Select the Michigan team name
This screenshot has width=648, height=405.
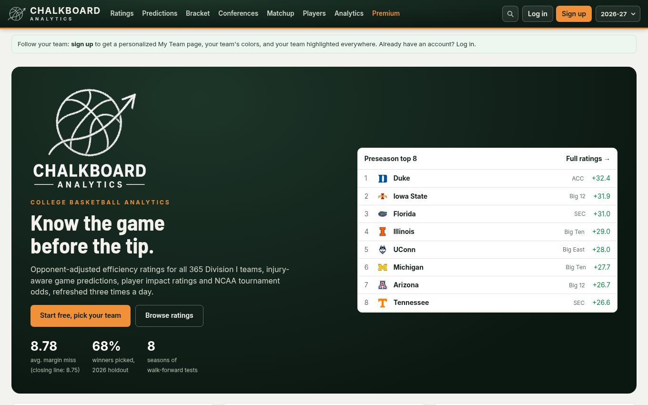408,267
